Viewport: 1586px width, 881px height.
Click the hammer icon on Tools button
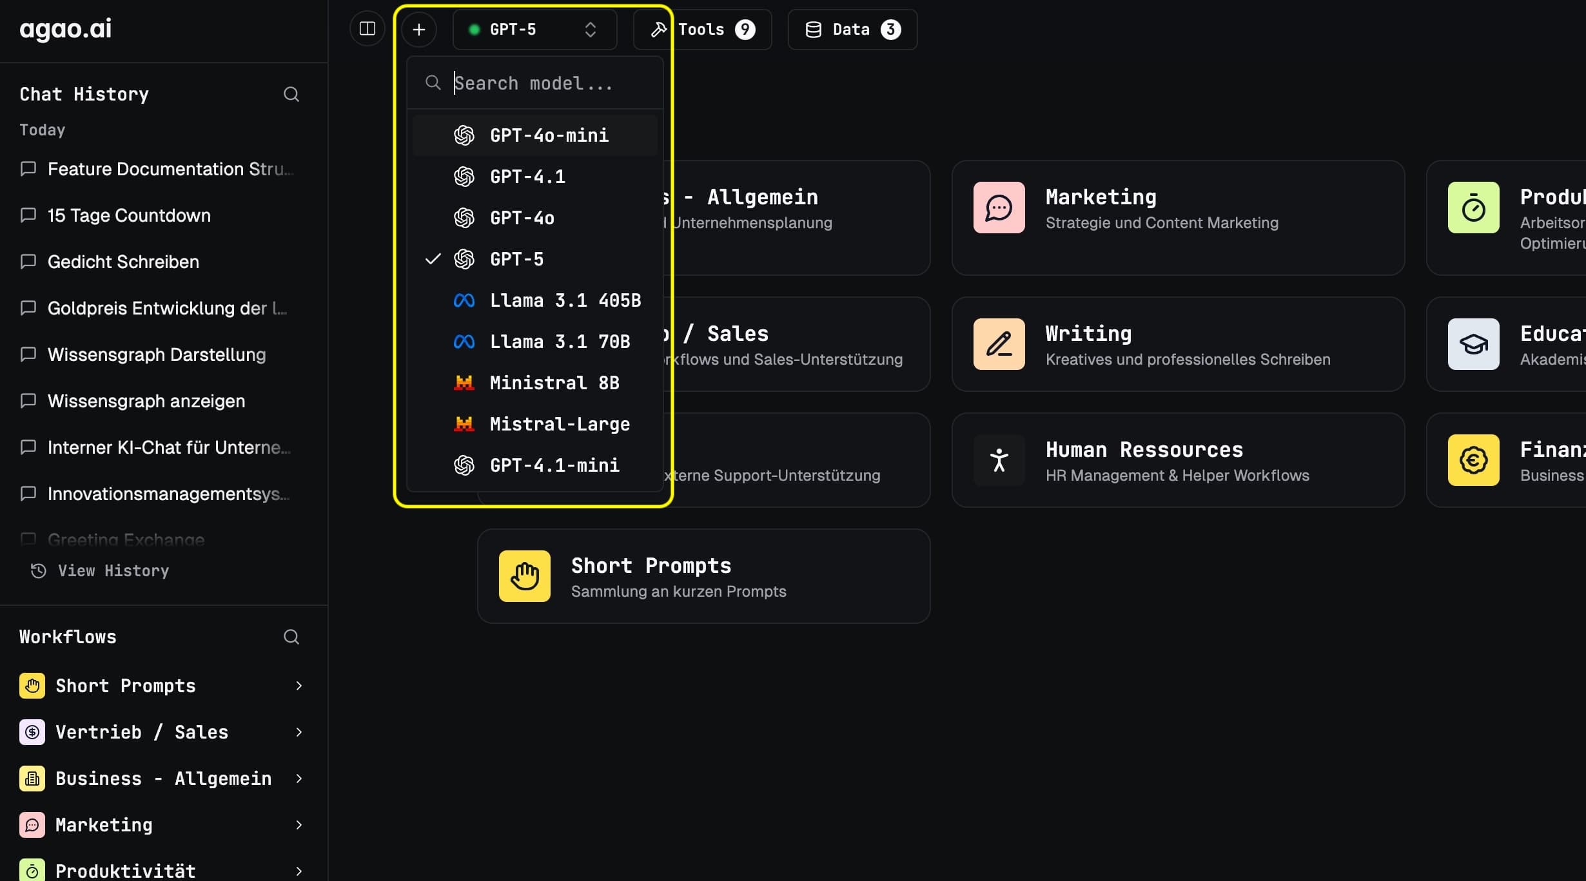(x=658, y=30)
